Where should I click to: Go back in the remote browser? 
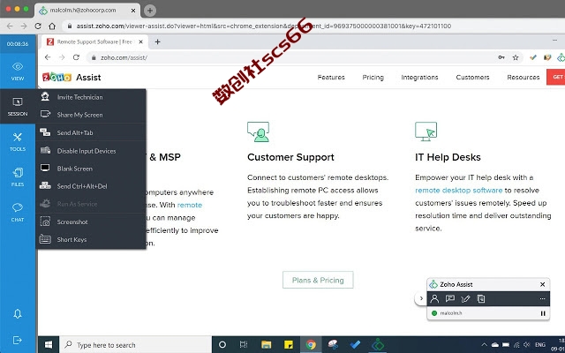48,57
